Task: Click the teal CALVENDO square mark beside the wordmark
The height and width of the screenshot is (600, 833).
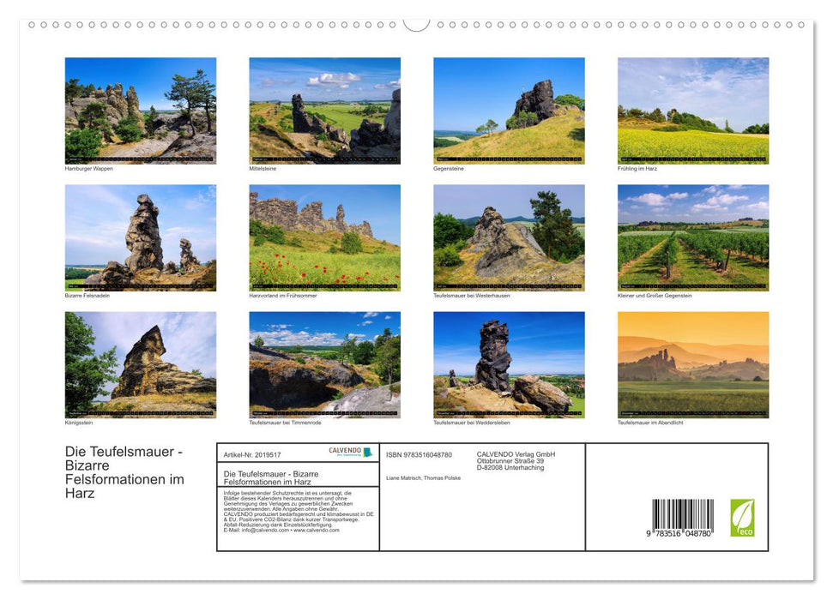Action: click(369, 451)
